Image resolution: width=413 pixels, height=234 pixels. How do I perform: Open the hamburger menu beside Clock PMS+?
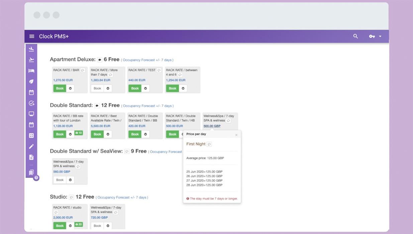point(32,36)
